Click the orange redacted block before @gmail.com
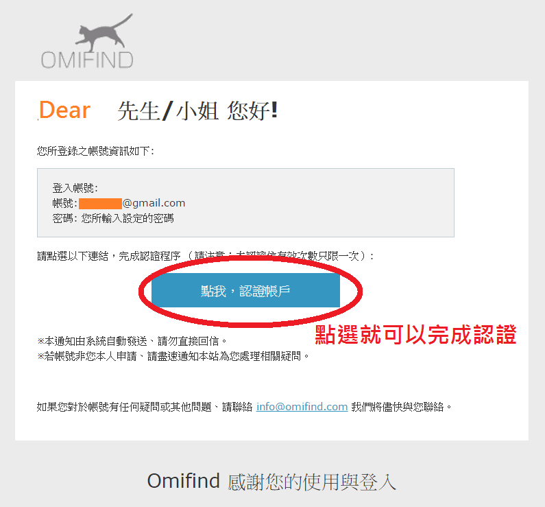This screenshot has width=545, height=507. (100, 204)
